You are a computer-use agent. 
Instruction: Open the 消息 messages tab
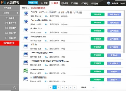pyautogui.click(x=95, y=4)
